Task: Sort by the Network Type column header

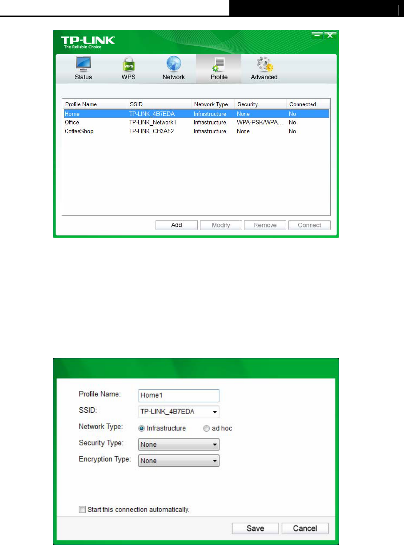Action: pos(212,104)
